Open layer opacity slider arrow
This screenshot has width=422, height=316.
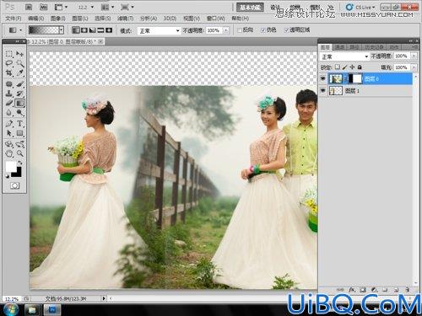(414, 56)
